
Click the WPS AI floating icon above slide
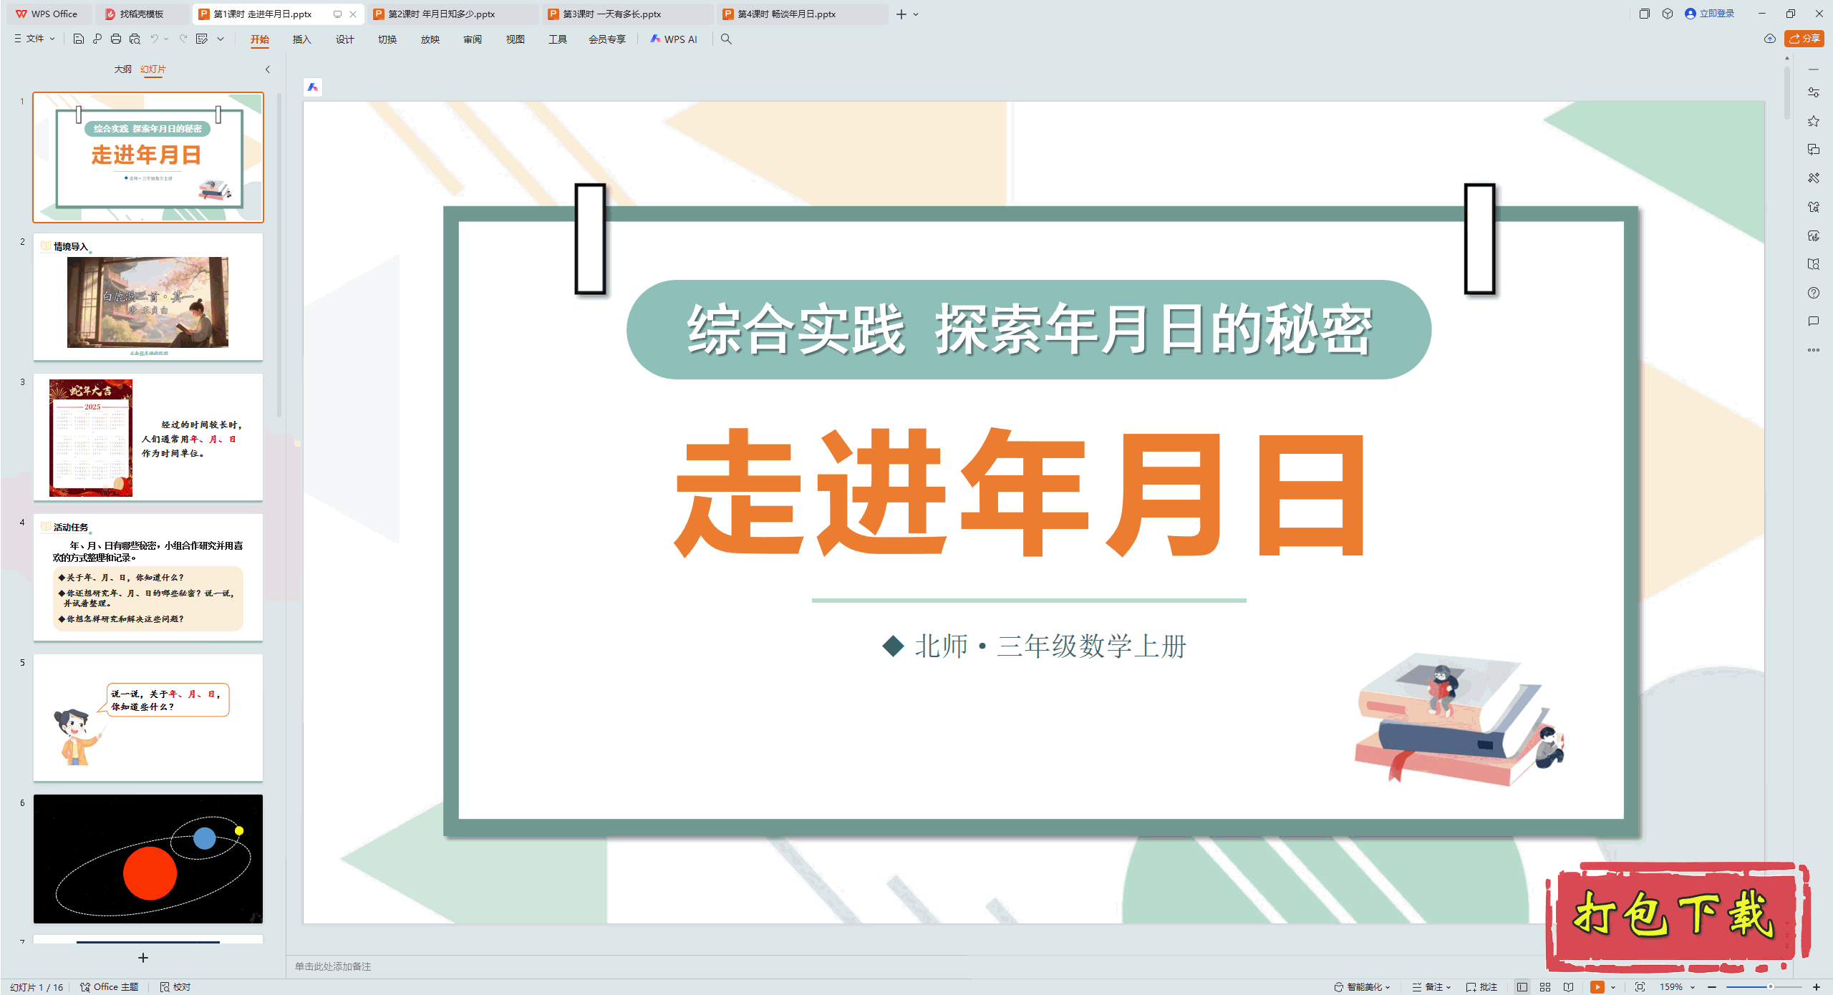(313, 87)
